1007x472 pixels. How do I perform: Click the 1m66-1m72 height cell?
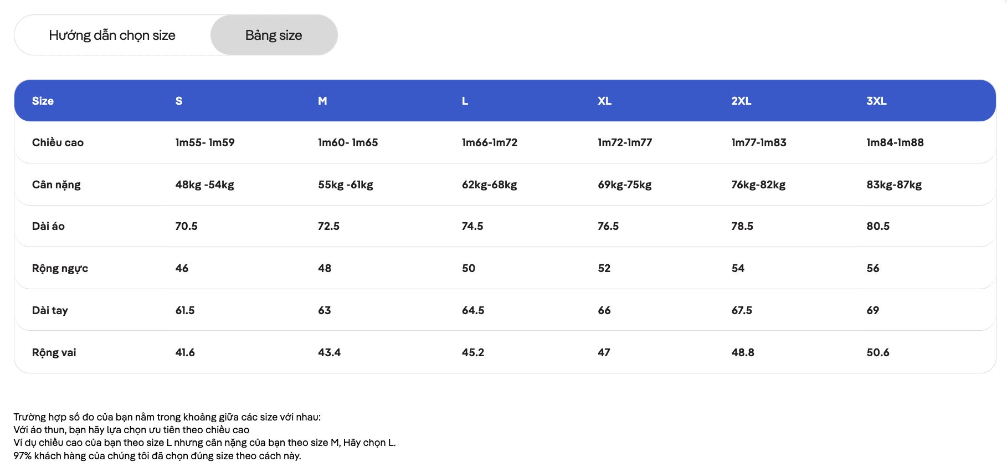[490, 142]
